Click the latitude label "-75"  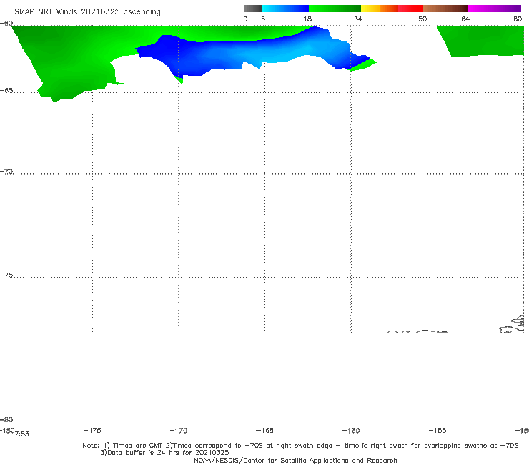pyautogui.click(x=6, y=275)
